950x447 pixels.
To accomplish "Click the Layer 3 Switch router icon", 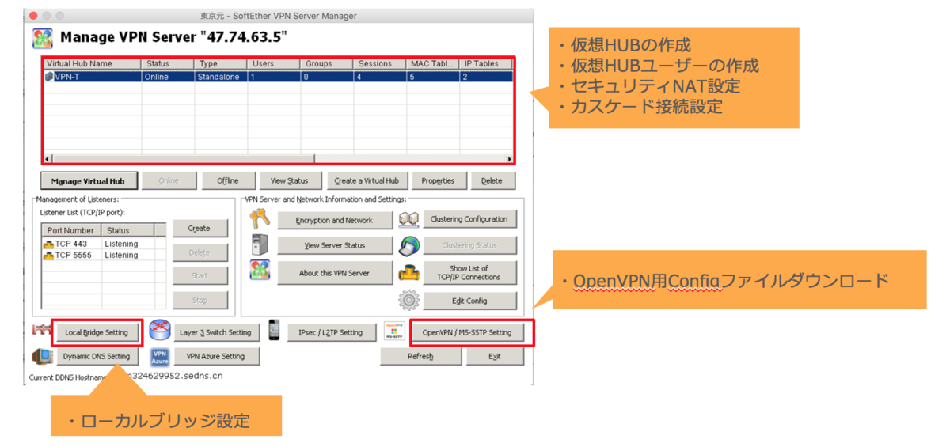I will 160,331.
